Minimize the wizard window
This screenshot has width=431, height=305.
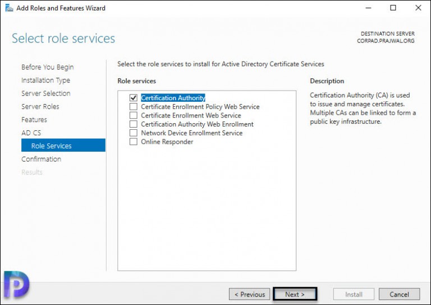click(x=368, y=8)
